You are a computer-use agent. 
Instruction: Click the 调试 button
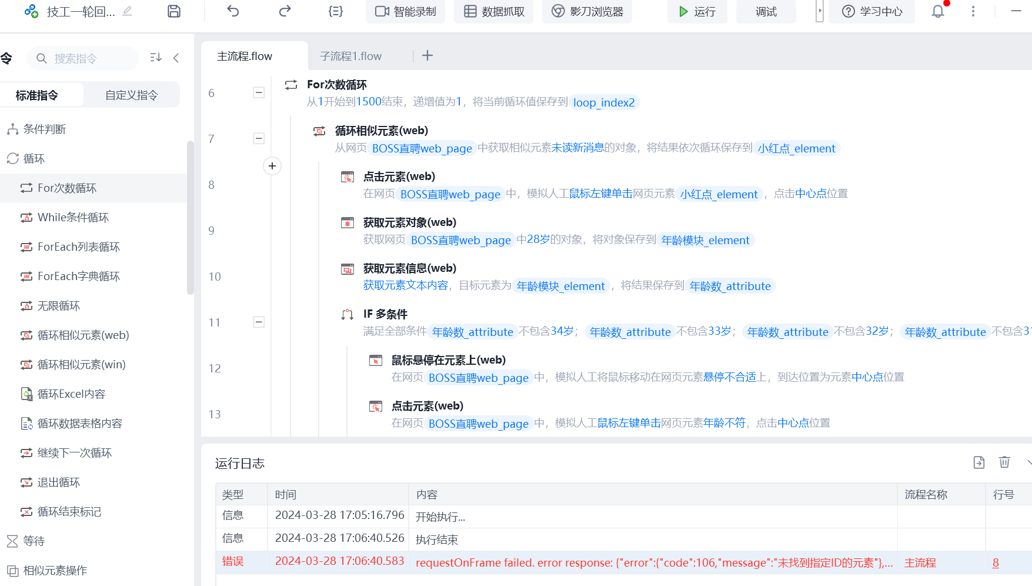pos(766,12)
